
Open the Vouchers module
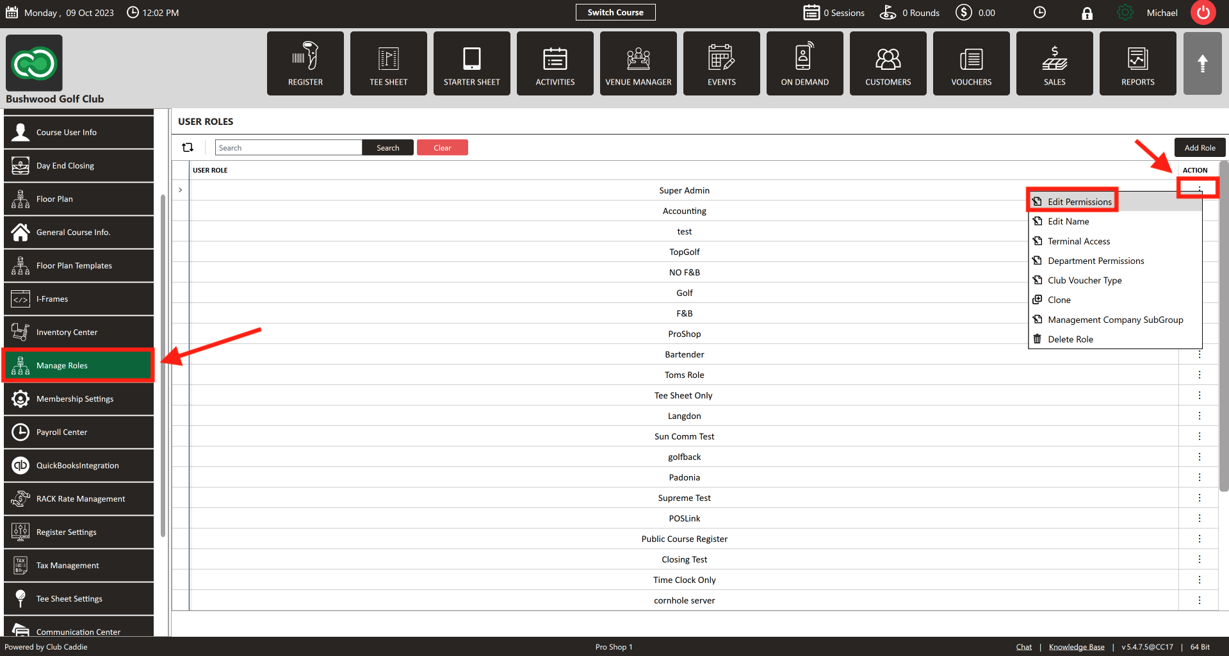tap(972, 63)
